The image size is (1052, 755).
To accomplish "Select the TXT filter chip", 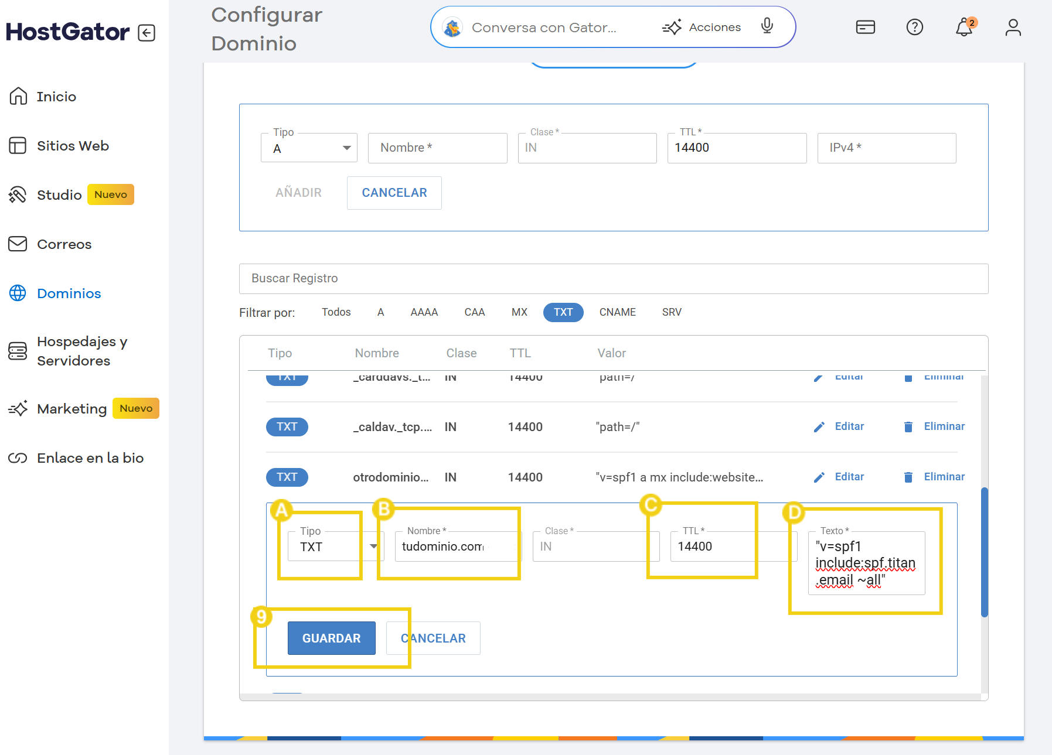I will point(563,312).
